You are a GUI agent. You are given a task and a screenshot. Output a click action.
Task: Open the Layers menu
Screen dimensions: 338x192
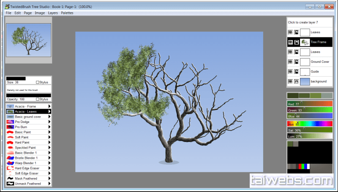pos(53,13)
